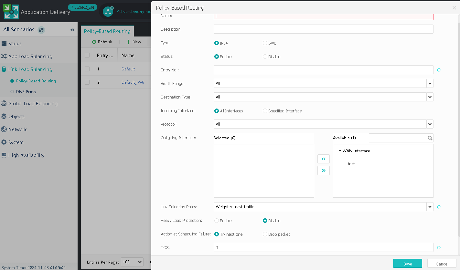Click search icon in Available interfaces box
This screenshot has width=460, height=270.
coord(430,138)
